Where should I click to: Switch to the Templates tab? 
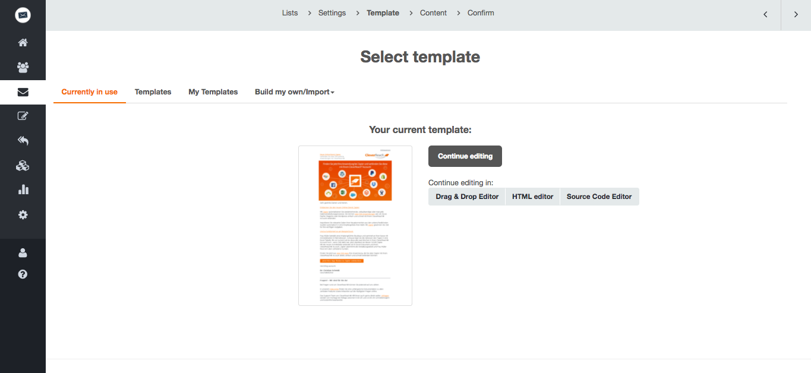(x=153, y=92)
